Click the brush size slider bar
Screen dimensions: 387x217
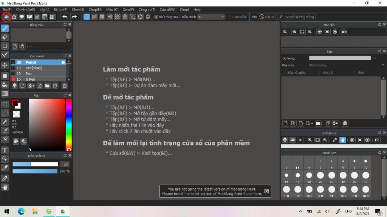35,164
